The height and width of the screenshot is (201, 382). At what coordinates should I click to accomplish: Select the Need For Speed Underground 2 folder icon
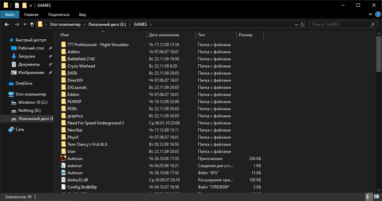(x=63, y=123)
